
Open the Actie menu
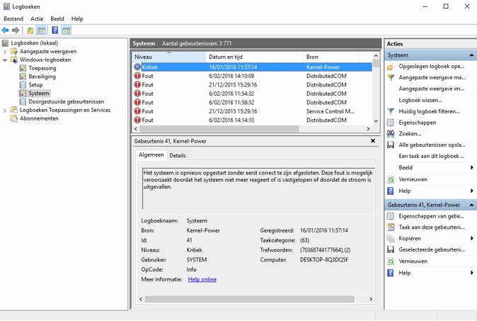[37, 18]
